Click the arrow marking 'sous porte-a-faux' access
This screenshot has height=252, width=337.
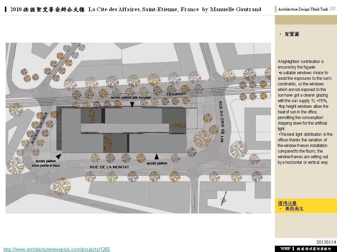pos(58,157)
